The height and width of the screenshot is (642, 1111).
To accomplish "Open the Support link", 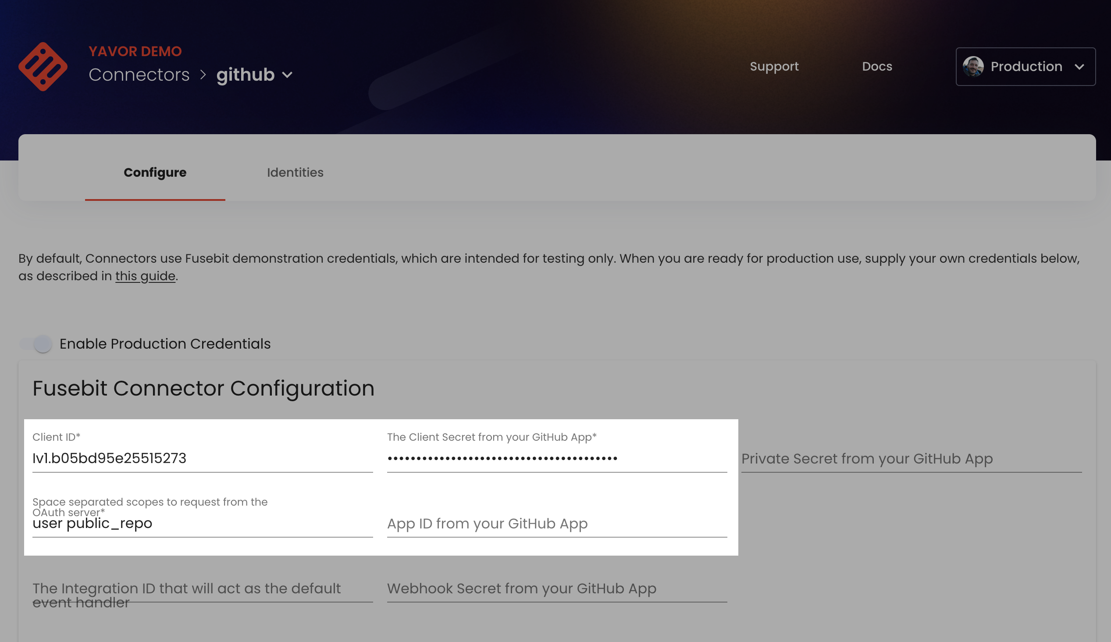I will [x=774, y=67].
